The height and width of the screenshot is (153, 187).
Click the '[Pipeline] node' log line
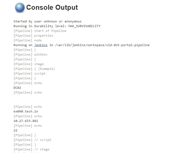click(28, 40)
